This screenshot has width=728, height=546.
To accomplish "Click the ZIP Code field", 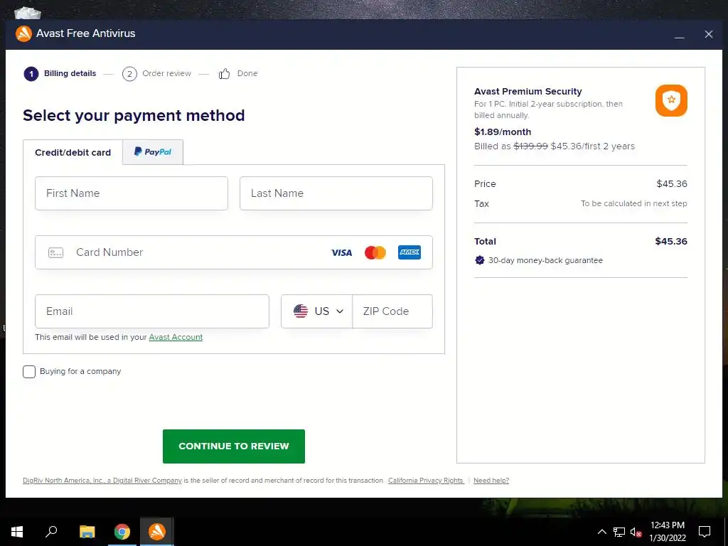I will coord(392,311).
